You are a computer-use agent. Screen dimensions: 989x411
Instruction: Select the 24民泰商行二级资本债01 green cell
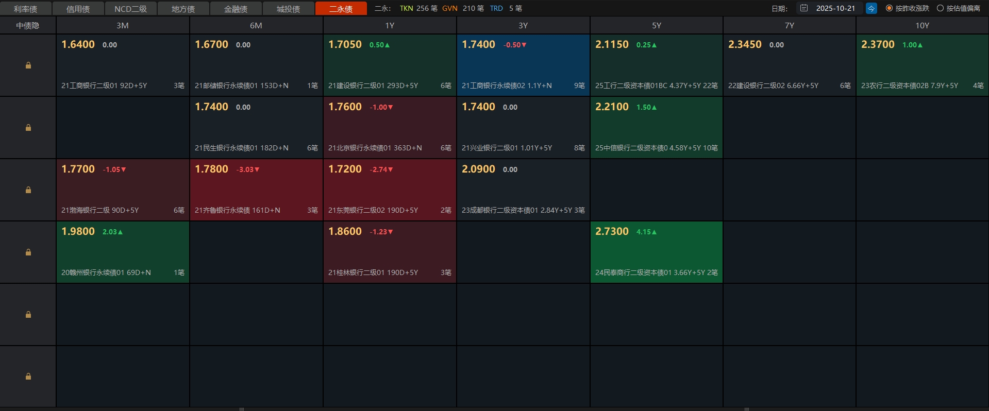tap(656, 252)
